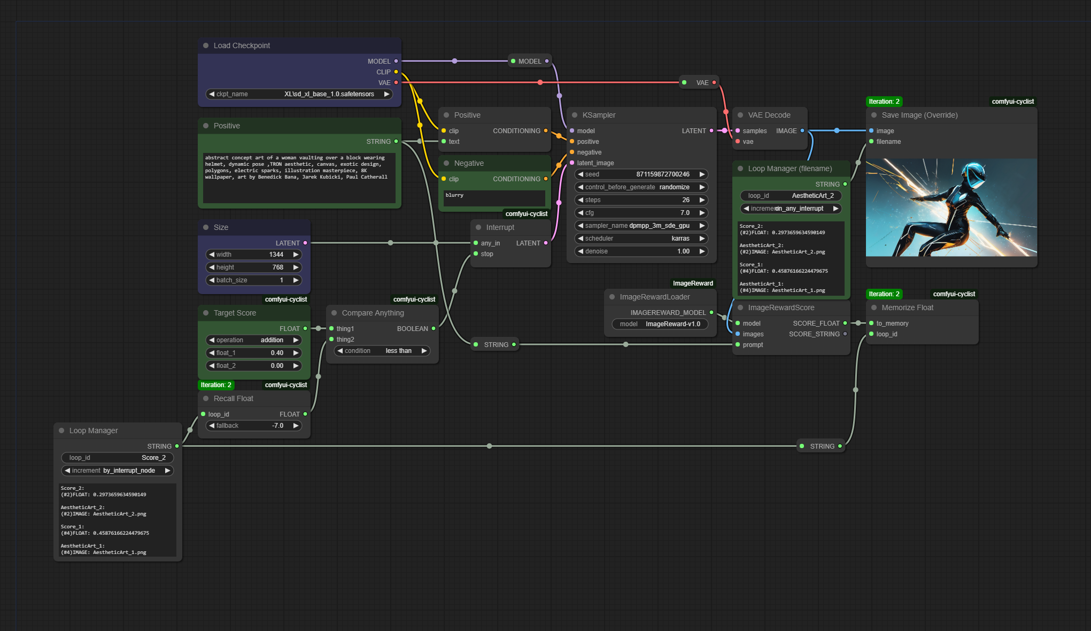Click the VAE Decode collapse dot

740,115
